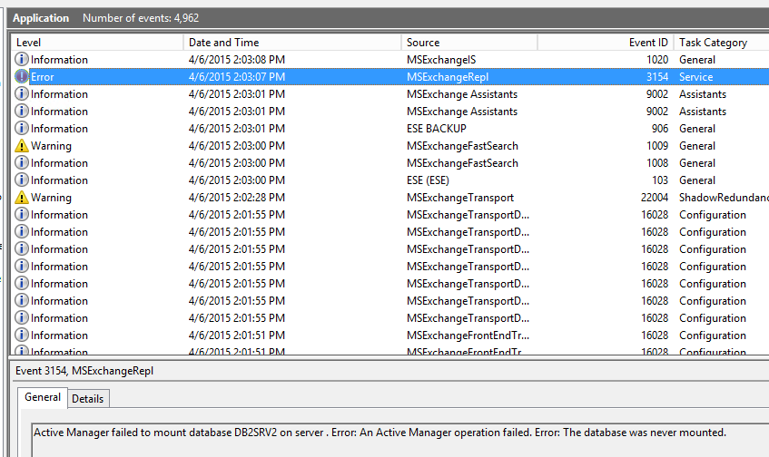Select event ID 103 cell
The height and width of the screenshot is (457, 769).
(660, 180)
